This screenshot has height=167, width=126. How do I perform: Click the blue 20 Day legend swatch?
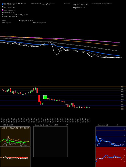3,4
